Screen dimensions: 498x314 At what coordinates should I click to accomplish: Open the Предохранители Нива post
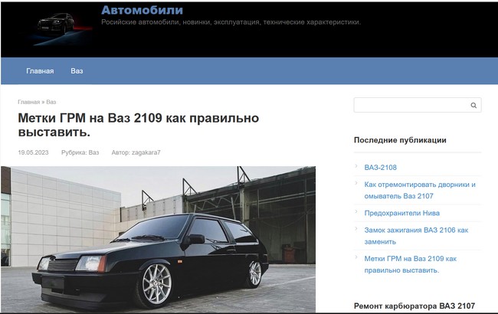pos(401,213)
